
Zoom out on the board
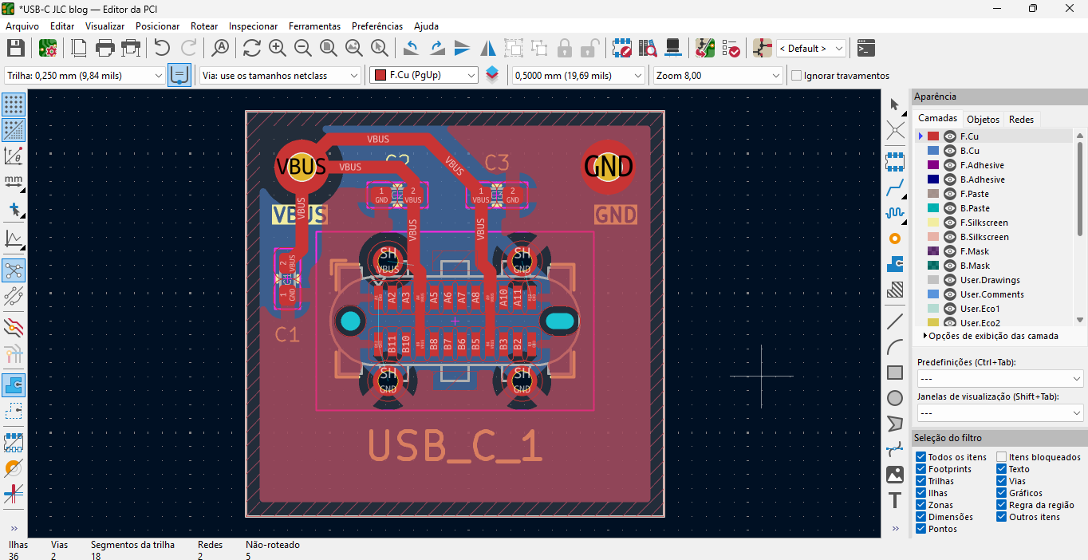[x=303, y=48]
